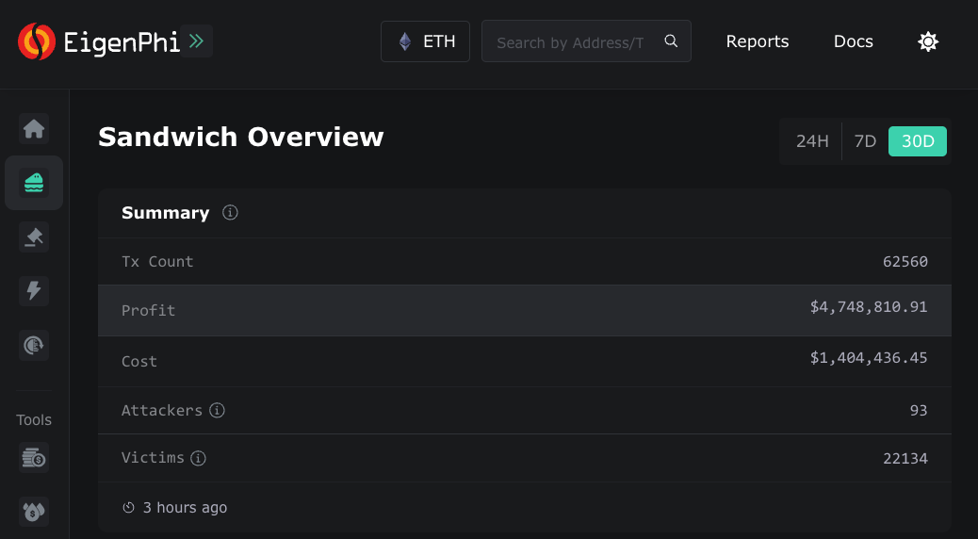Expand the sidebar with the double-chevron button

point(196,41)
